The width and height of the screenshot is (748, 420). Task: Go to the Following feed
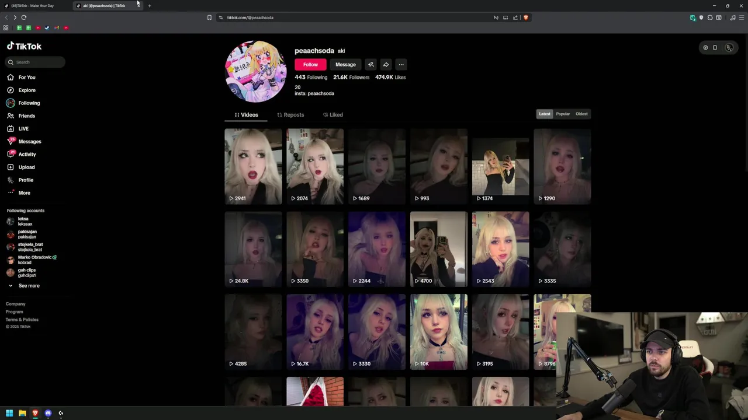tap(23, 103)
